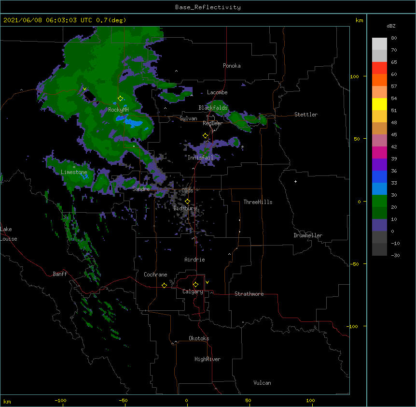Screen dimensions: 416x407
Task: Click the Louise label on the left edge
Action: 9,239
